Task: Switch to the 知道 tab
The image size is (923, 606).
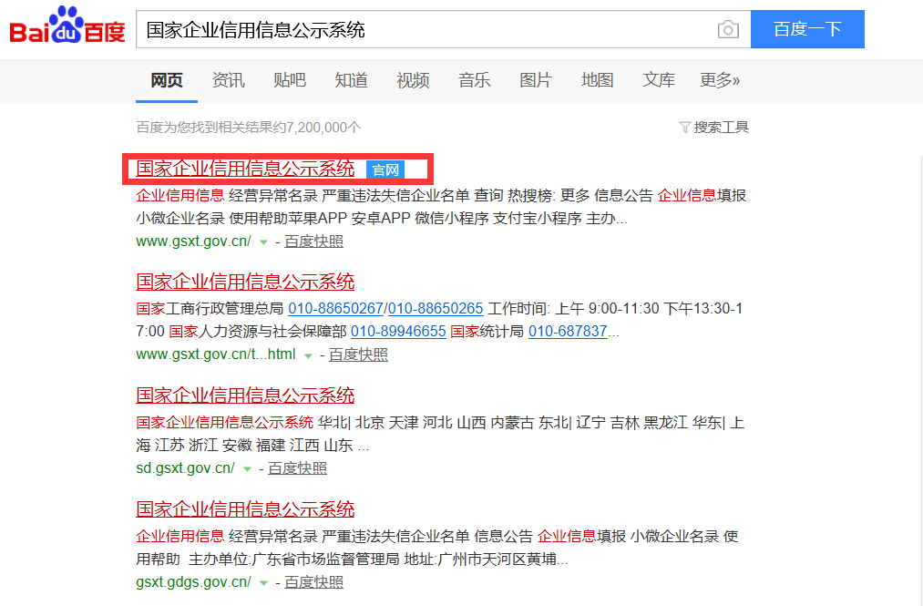Action: 352,80
